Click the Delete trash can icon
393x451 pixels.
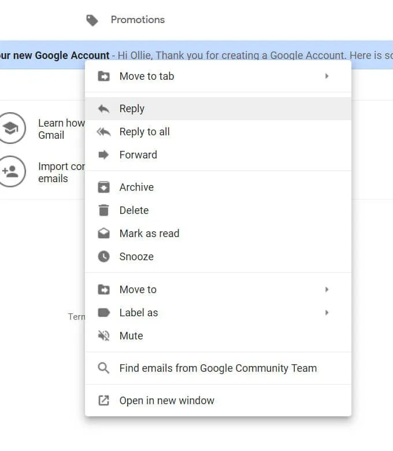click(x=104, y=210)
